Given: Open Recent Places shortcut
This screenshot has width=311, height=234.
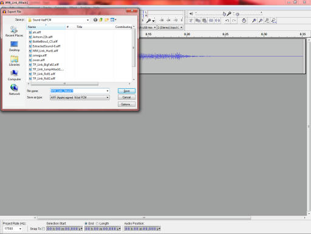Looking at the screenshot, I should (14, 32).
